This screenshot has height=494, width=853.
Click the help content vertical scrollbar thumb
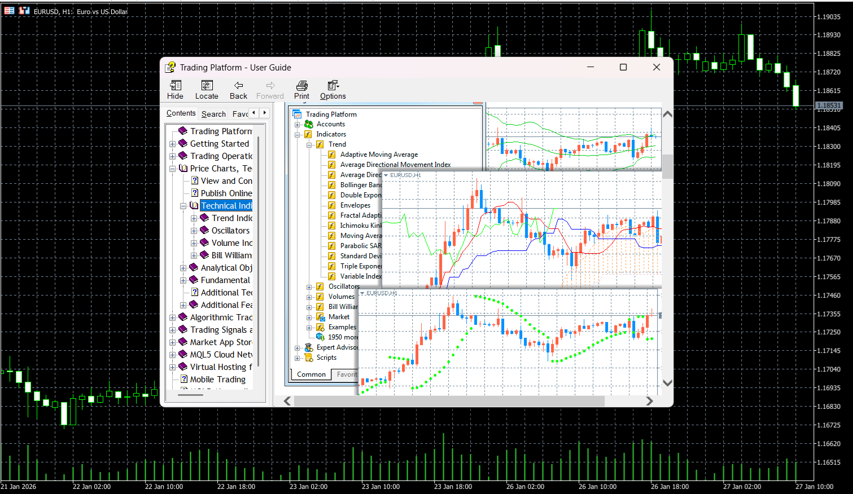click(667, 166)
